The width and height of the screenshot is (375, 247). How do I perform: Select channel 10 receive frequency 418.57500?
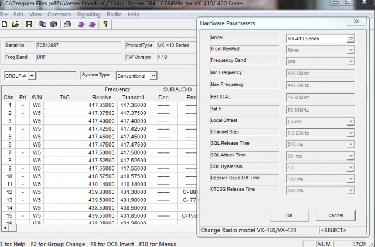101,176
